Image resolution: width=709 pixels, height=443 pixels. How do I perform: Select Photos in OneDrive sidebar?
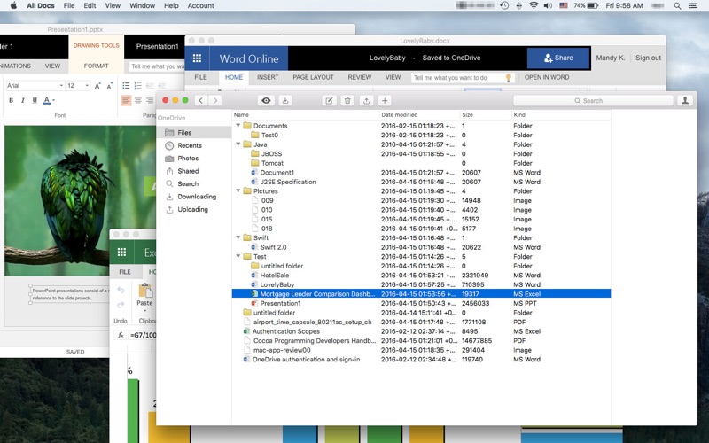coord(193,159)
